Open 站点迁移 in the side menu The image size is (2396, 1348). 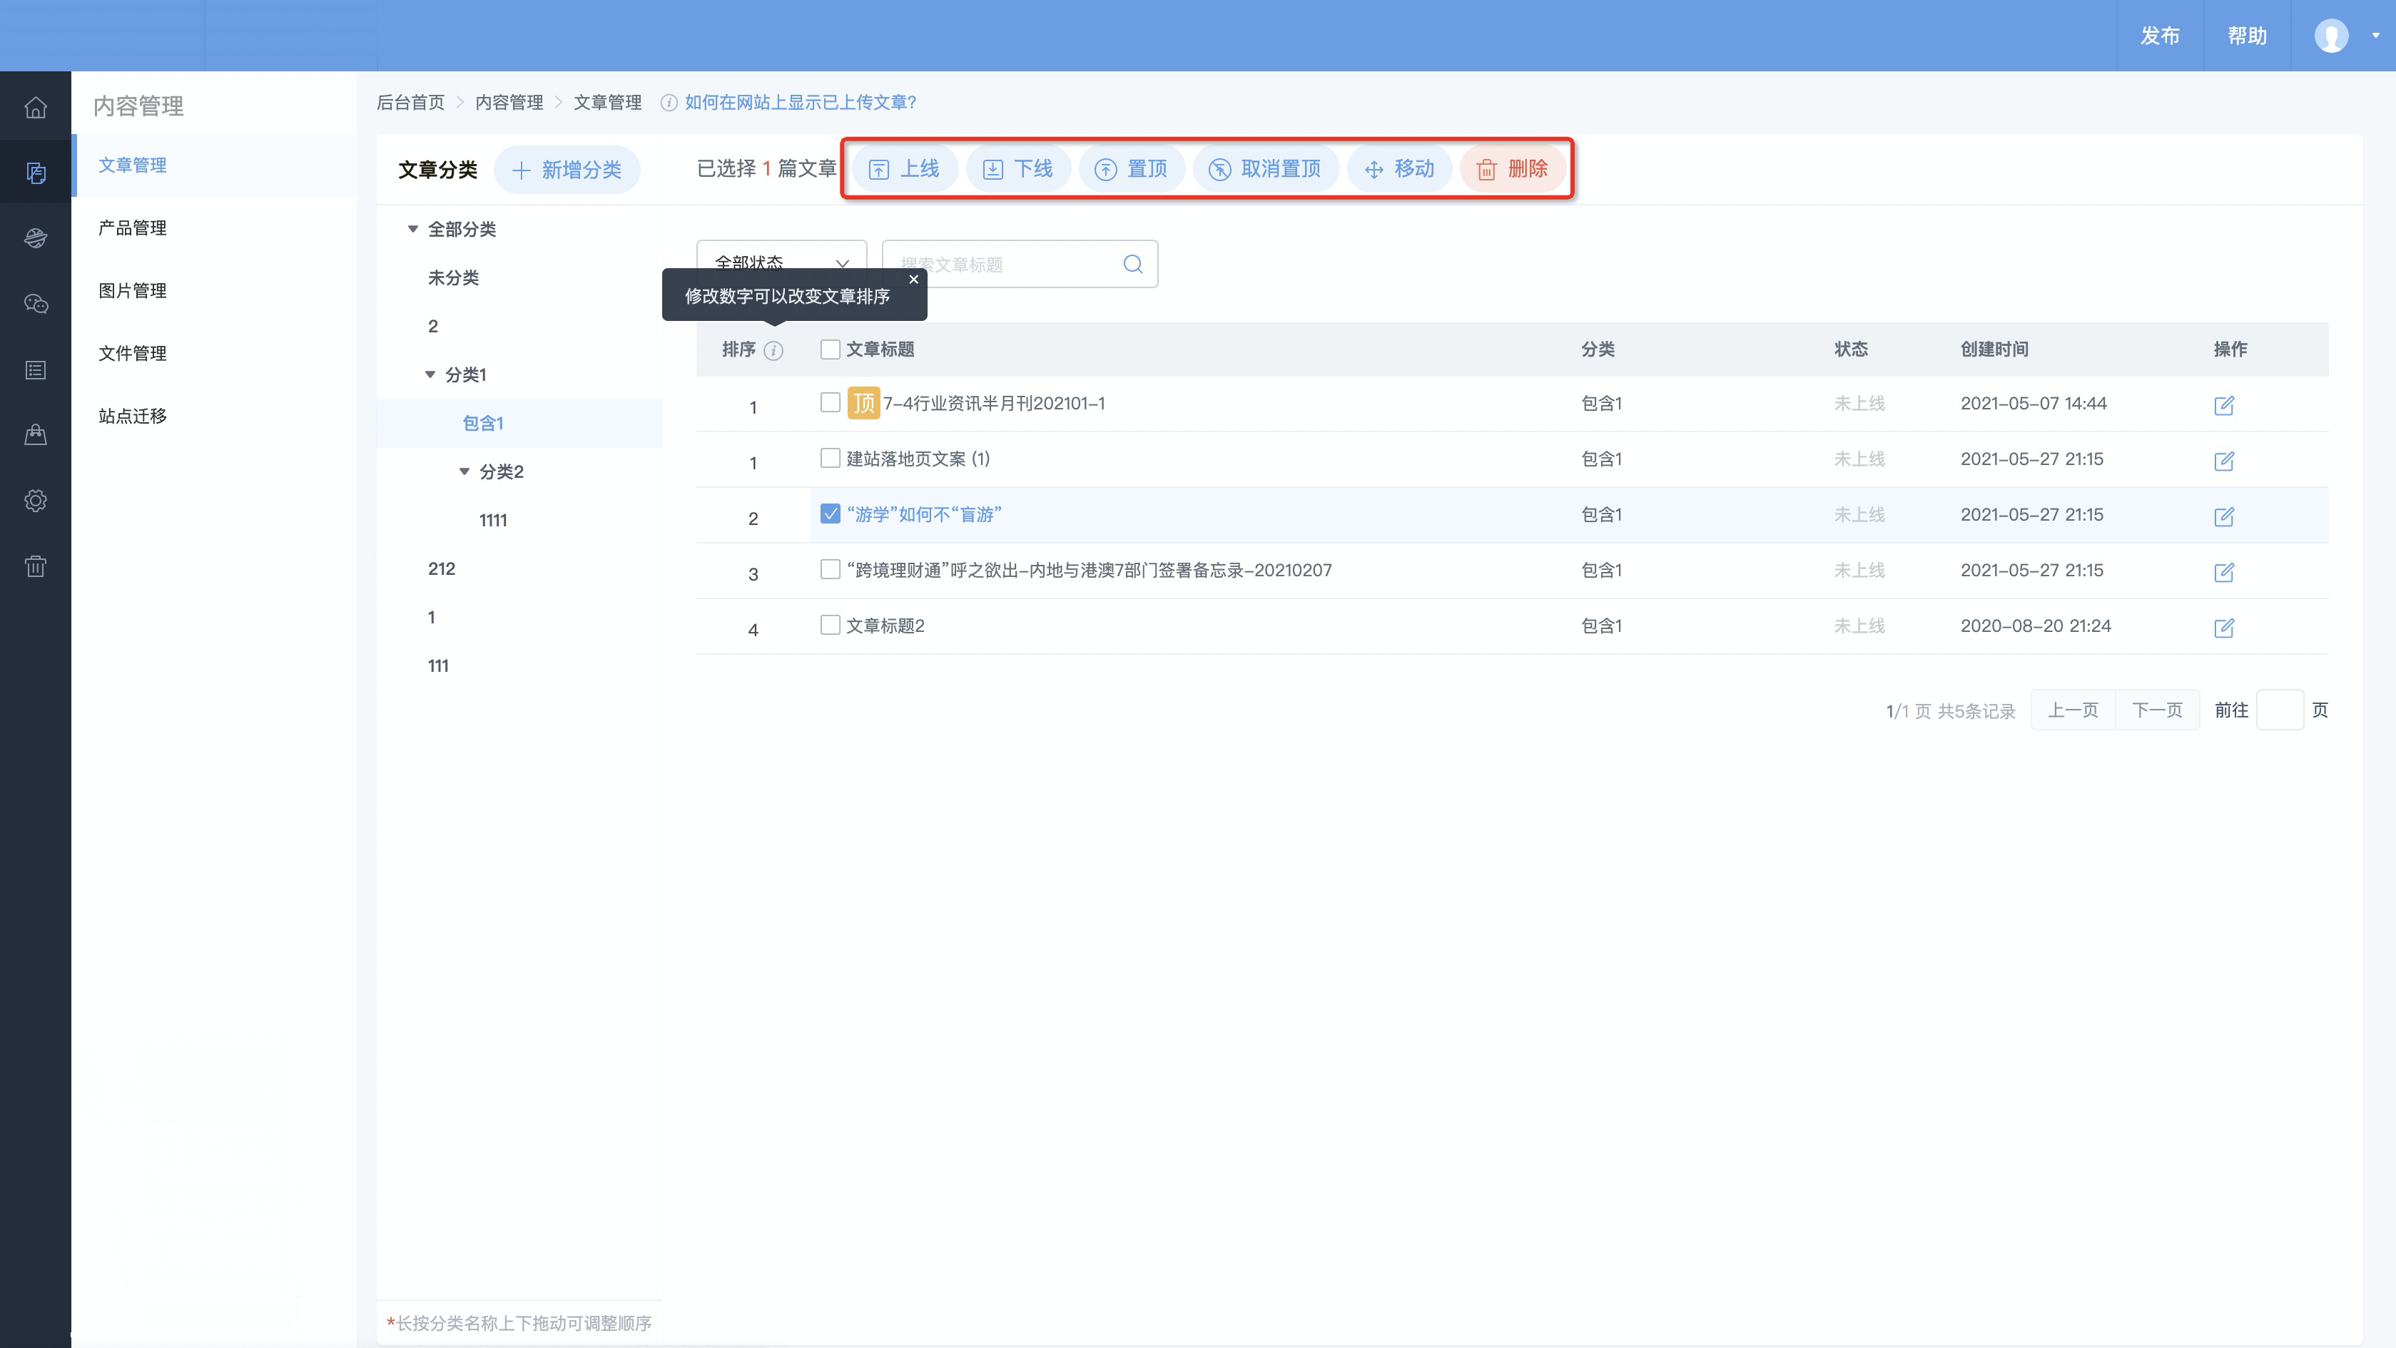(132, 417)
